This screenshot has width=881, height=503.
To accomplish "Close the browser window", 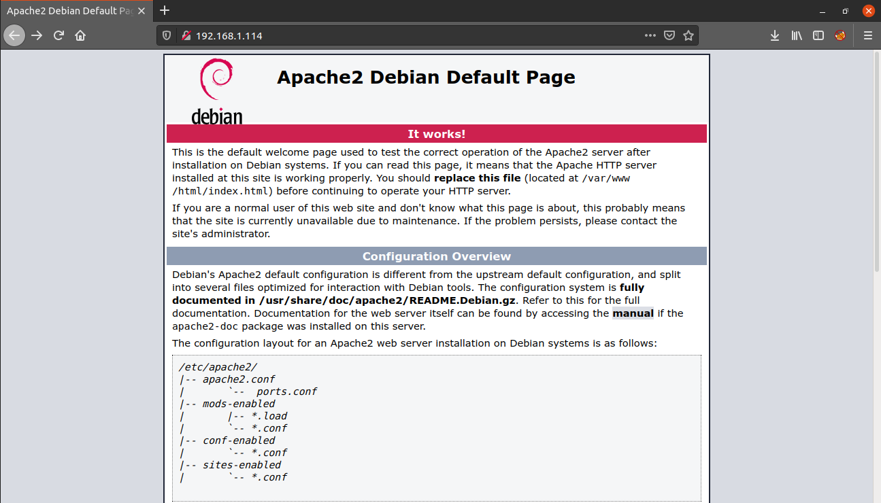I will [x=868, y=11].
